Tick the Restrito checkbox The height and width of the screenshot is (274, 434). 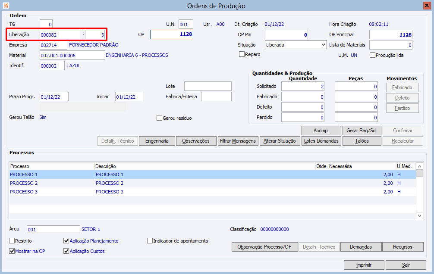pyautogui.click(x=12, y=241)
